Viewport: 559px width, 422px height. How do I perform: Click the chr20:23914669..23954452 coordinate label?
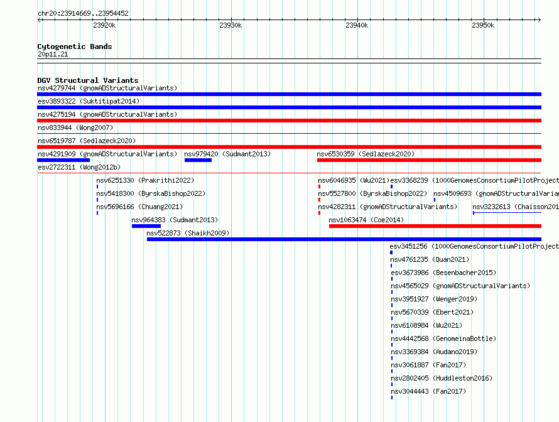pos(83,13)
